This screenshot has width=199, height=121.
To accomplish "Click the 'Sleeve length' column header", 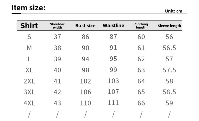I will (169, 26).
